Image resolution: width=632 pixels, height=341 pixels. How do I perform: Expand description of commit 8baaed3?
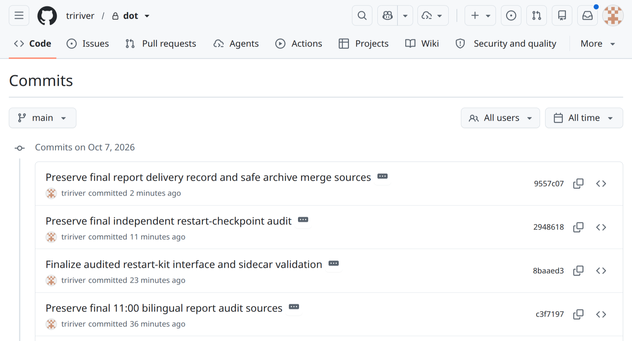(x=334, y=263)
